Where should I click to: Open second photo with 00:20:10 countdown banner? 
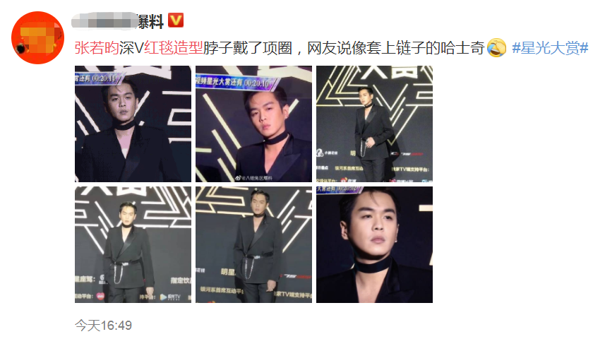click(253, 124)
